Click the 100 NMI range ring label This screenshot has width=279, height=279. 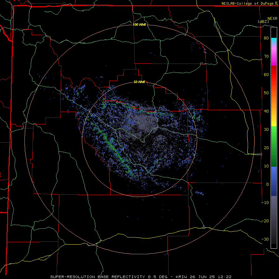point(139,24)
